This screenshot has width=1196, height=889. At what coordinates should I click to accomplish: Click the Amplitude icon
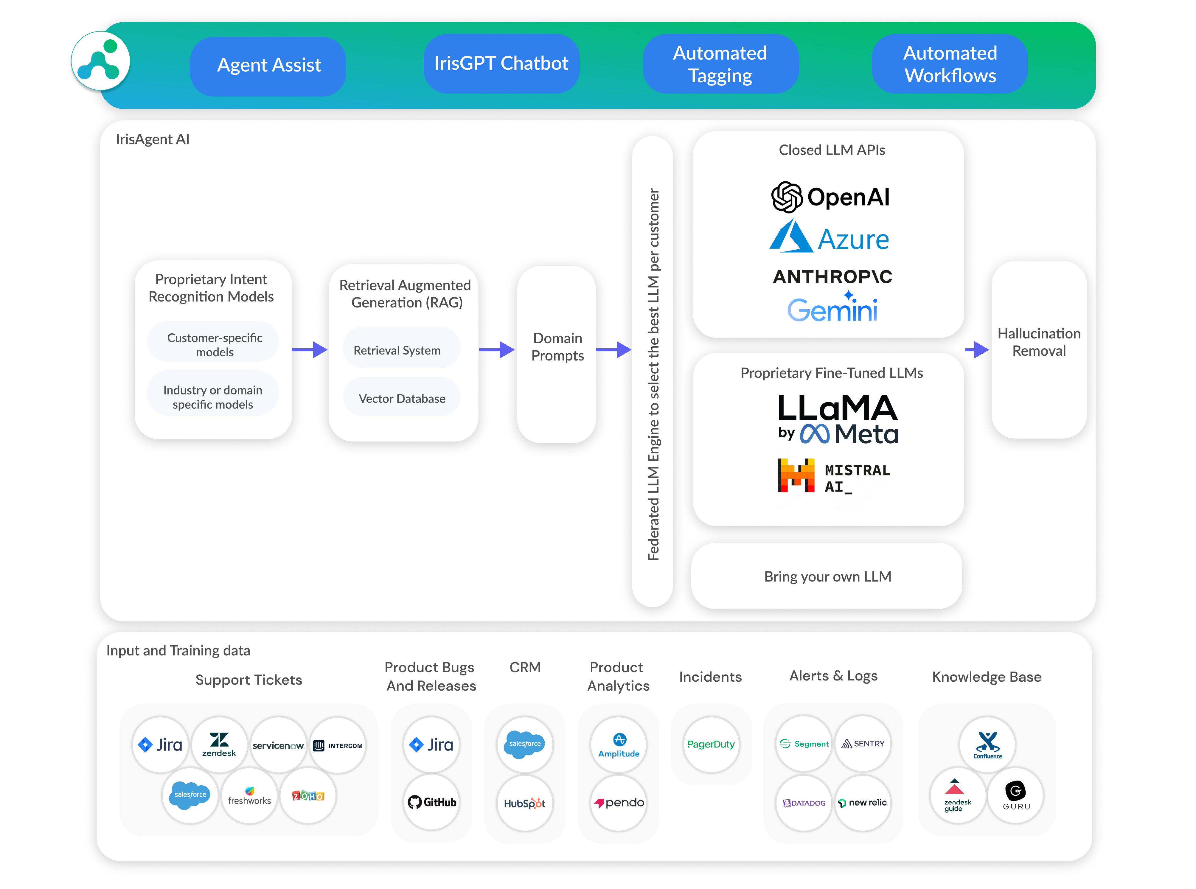click(x=619, y=745)
